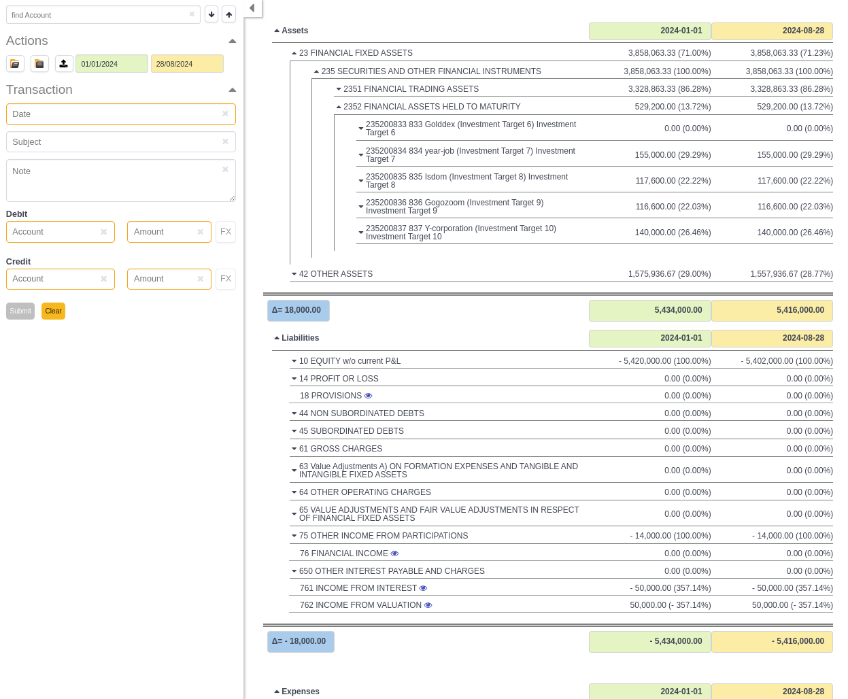
Task: Click the green start date 01/01/2024 field
Action: point(112,64)
